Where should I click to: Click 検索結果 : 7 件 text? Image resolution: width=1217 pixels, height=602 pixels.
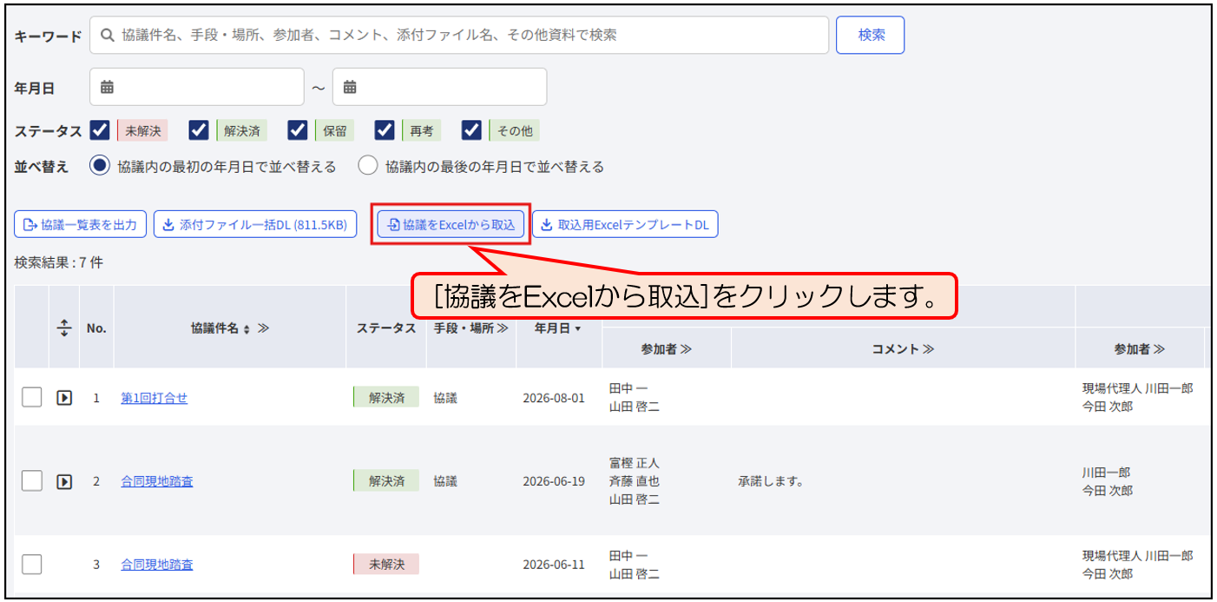click(59, 262)
